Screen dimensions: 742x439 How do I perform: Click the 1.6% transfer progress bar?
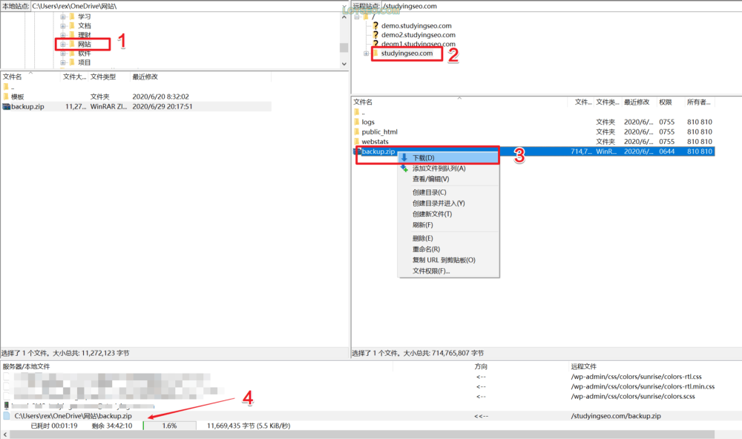(x=169, y=426)
